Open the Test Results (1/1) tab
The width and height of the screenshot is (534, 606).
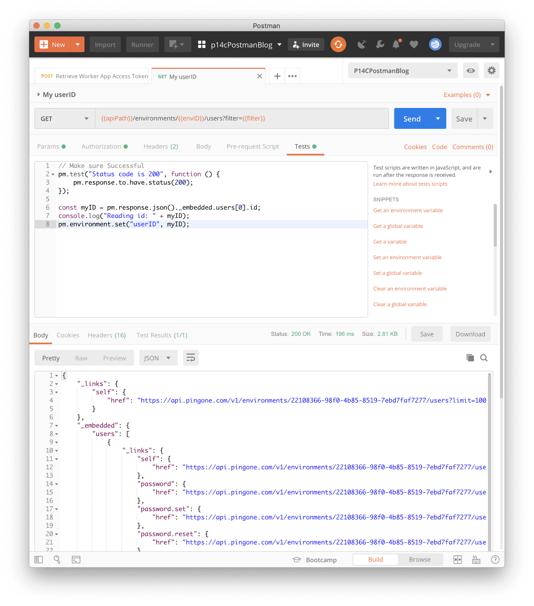tap(162, 335)
